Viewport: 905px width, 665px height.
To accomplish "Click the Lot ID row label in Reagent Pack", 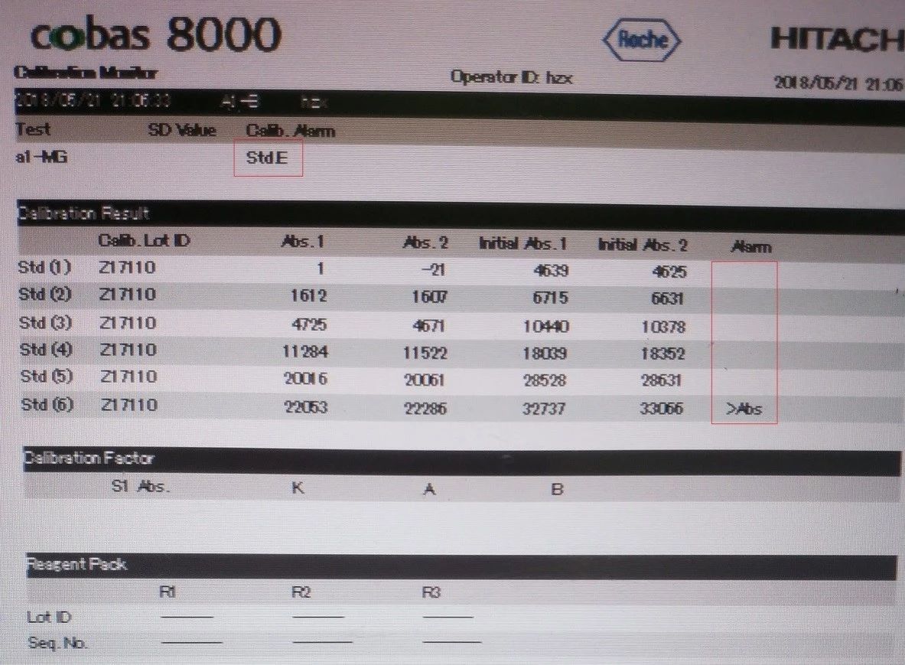I will point(49,617).
